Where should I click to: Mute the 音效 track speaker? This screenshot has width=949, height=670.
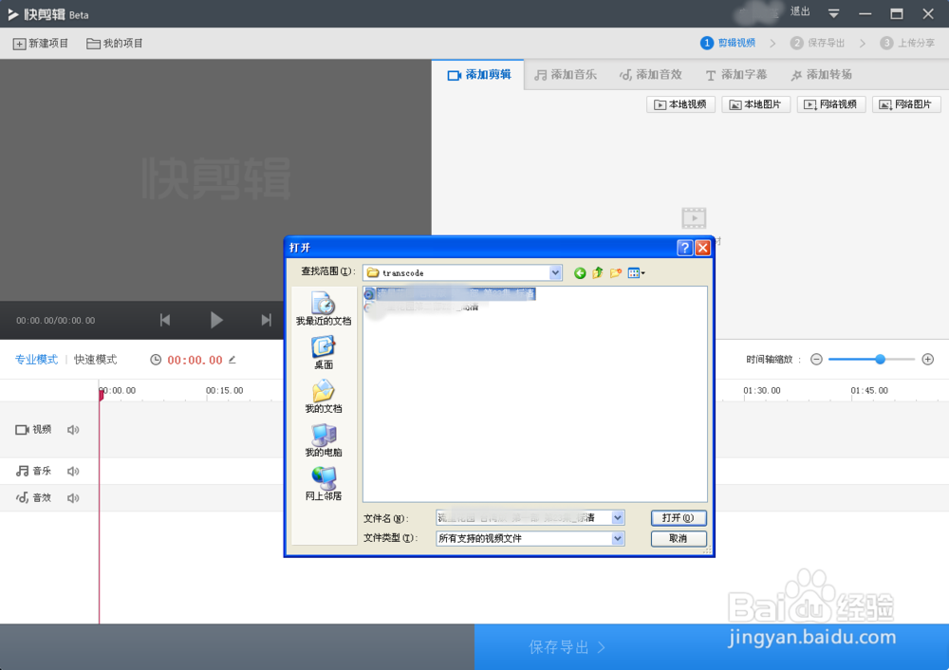tap(73, 498)
